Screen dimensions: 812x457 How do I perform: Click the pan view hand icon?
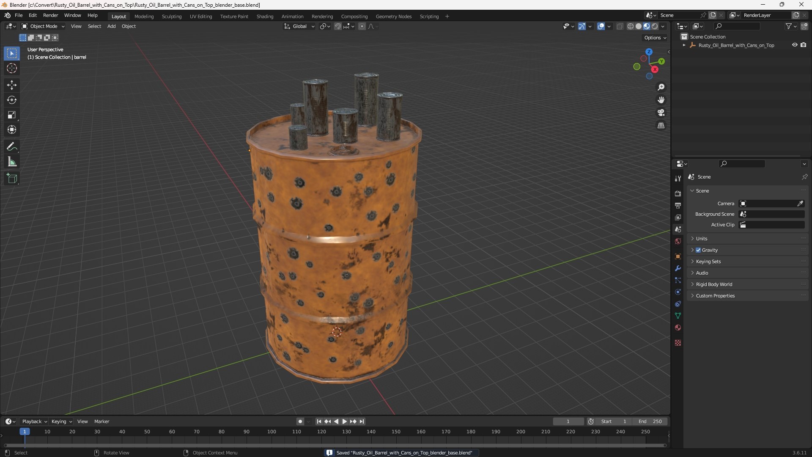click(x=661, y=100)
